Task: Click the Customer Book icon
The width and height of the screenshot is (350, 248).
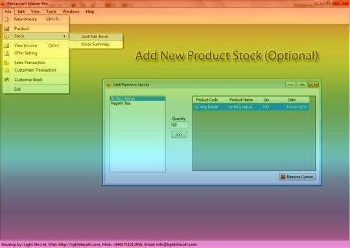Action: pos(6,80)
